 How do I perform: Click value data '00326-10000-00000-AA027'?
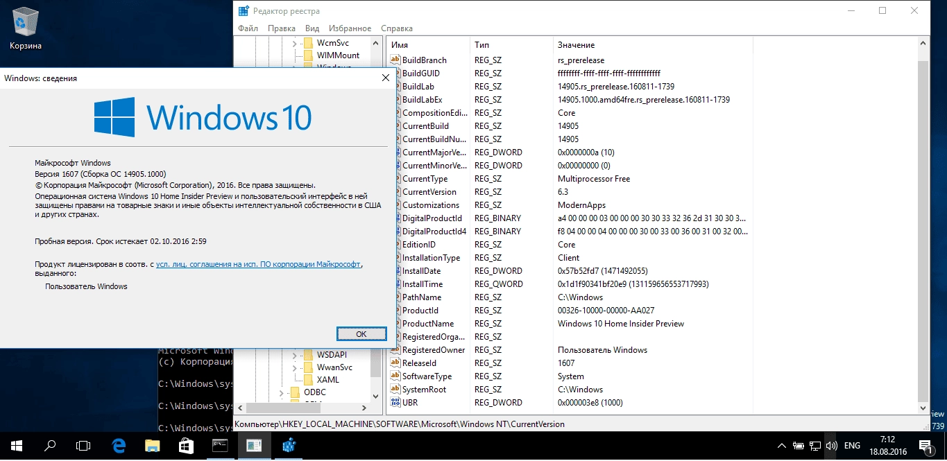[x=606, y=311]
